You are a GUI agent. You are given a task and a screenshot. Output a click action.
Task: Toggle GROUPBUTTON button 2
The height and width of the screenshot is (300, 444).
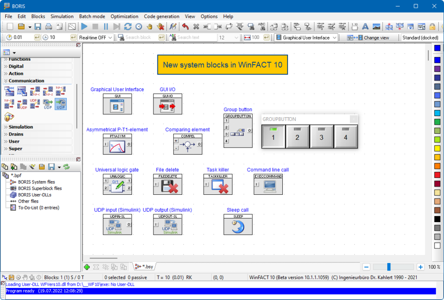point(297,136)
